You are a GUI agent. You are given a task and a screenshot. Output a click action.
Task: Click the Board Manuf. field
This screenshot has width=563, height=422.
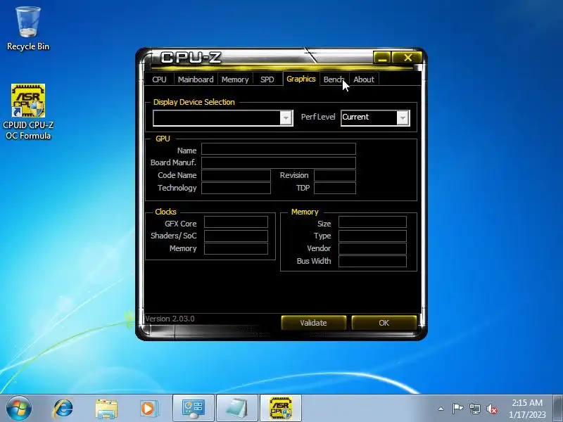pyautogui.click(x=279, y=162)
